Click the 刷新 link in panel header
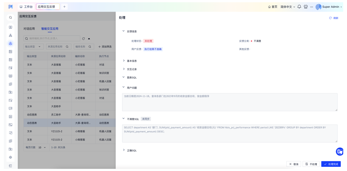The image size is (347, 171). (x=334, y=18)
